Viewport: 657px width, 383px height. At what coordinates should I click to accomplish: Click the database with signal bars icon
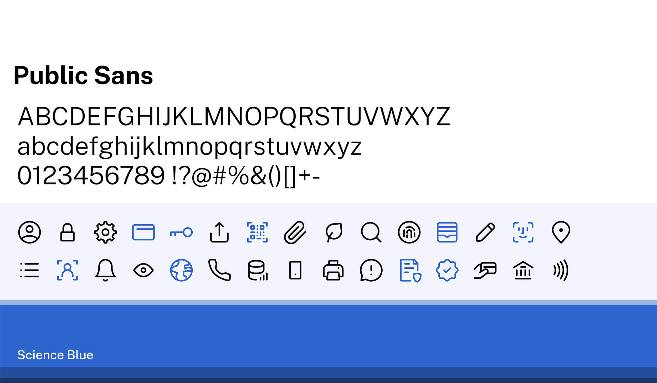click(x=258, y=270)
